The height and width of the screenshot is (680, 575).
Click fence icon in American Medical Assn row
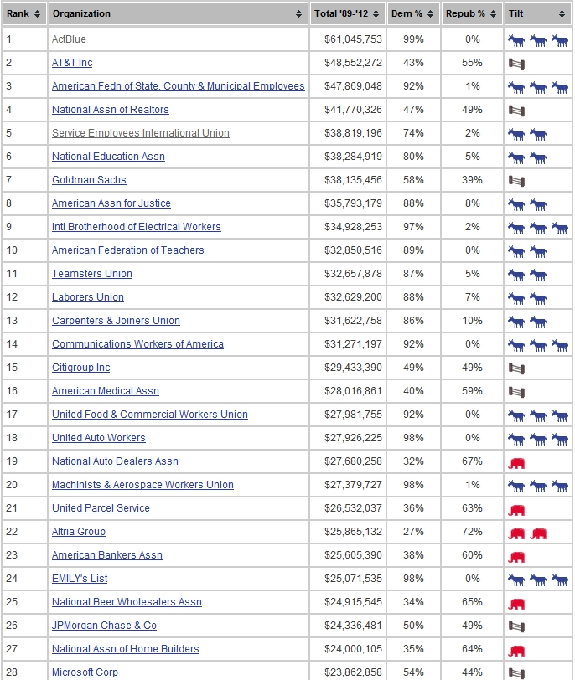click(x=516, y=392)
